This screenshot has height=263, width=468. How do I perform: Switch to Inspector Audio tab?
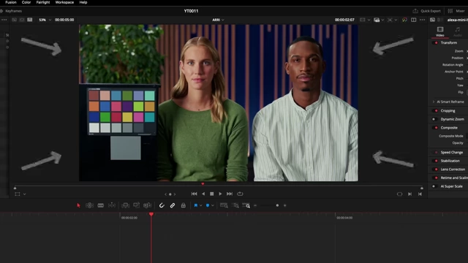[457, 31]
